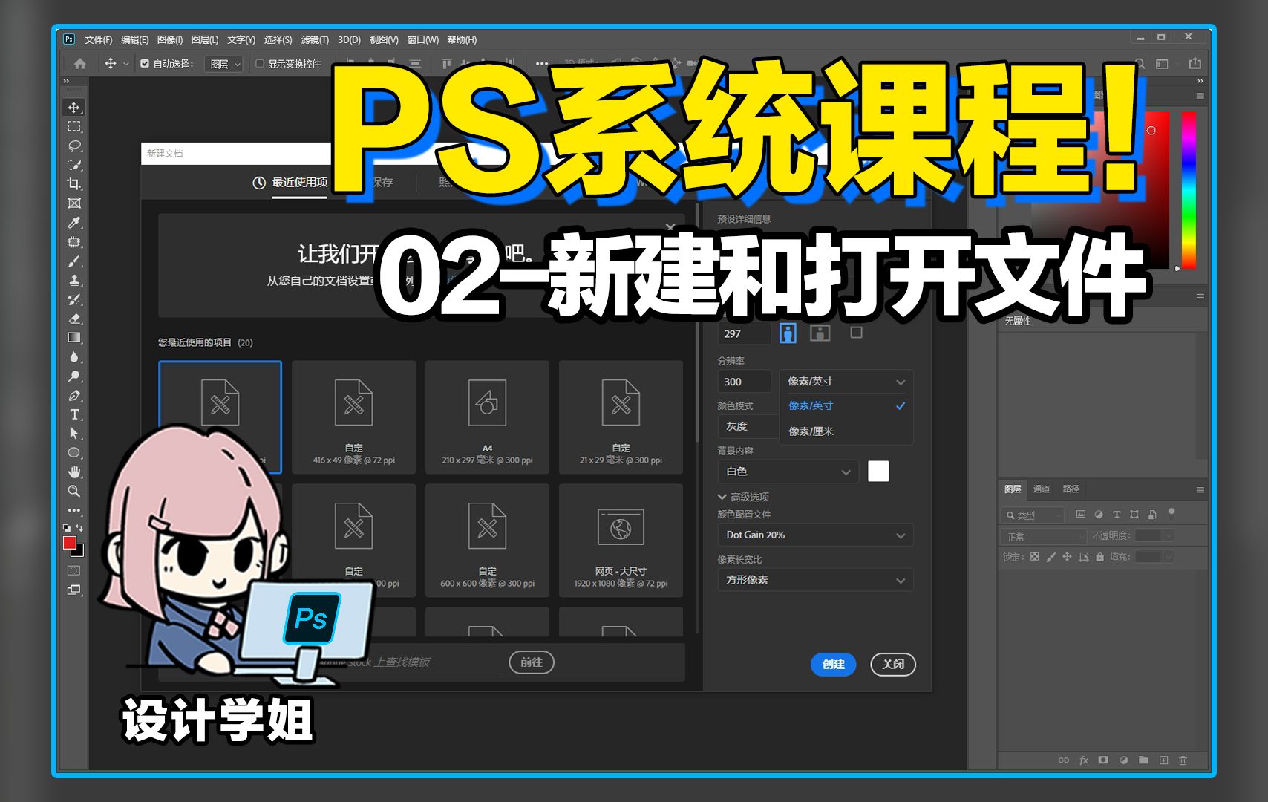
Task: Select the Lasso tool
Action: tap(73, 146)
